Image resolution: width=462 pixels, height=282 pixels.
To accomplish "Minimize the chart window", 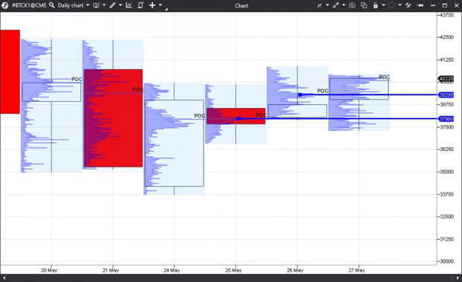I will click(433, 5).
